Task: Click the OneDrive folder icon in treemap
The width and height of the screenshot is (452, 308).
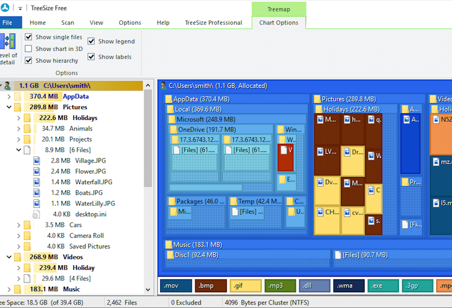Action: (x=174, y=130)
